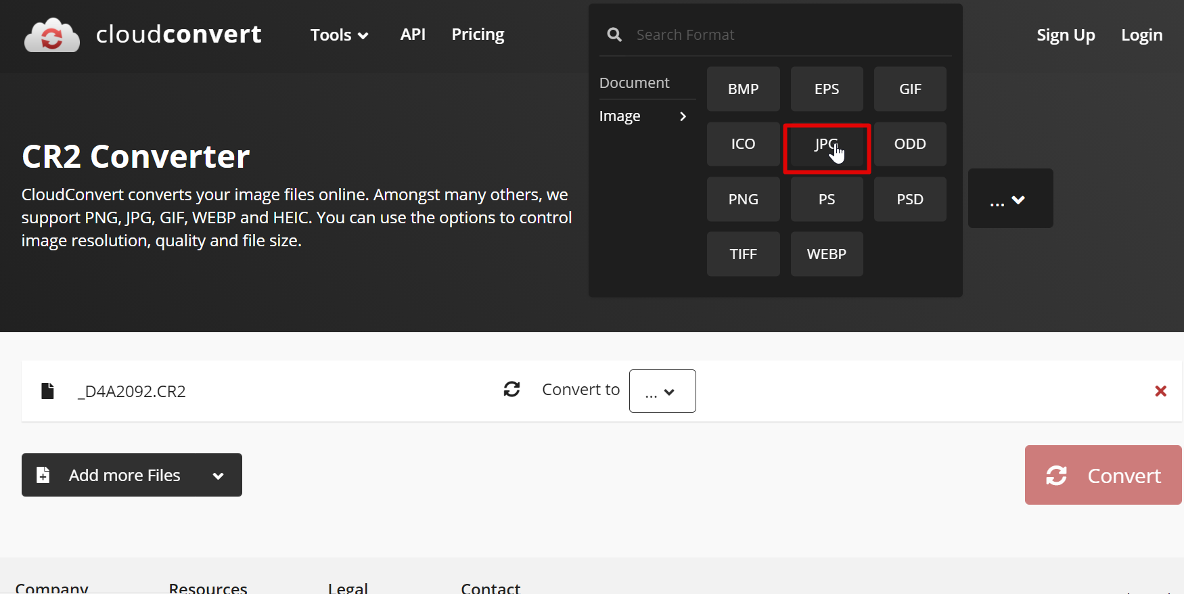
Task: Remove _D4A2092.CR2 with the red X
Action: [1160, 391]
